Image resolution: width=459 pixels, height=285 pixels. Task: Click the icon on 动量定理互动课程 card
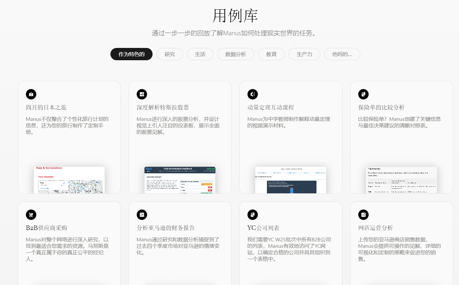pos(253,94)
